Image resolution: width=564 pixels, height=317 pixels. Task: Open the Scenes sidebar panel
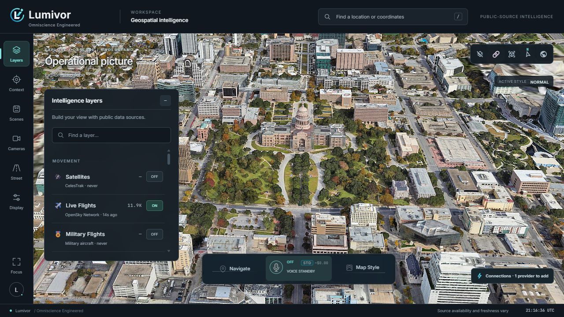[x=16, y=113]
